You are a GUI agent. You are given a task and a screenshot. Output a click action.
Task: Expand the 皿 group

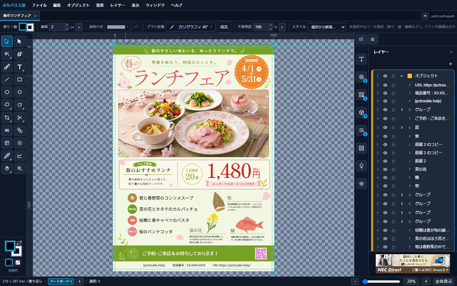point(402,127)
